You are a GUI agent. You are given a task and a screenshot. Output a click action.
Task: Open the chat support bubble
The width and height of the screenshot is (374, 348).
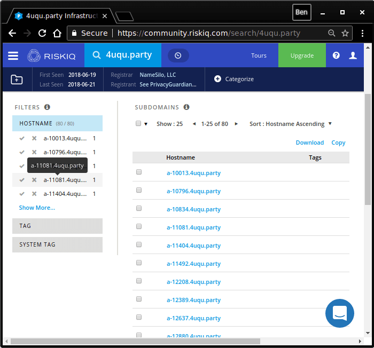340,313
